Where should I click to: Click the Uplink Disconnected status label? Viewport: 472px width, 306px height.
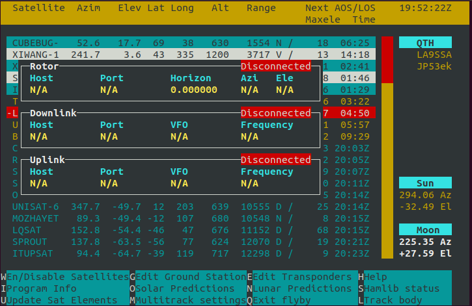point(275,160)
